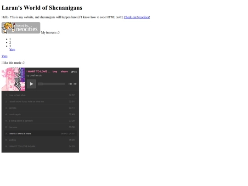Click the I like this music :3 text
Viewport: 248px width, 186px height.
click(x=13, y=63)
